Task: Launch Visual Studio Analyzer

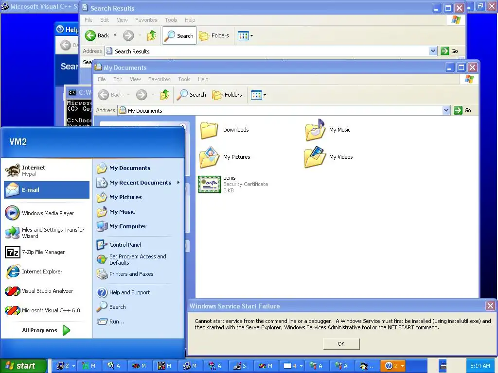Action: (x=47, y=291)
